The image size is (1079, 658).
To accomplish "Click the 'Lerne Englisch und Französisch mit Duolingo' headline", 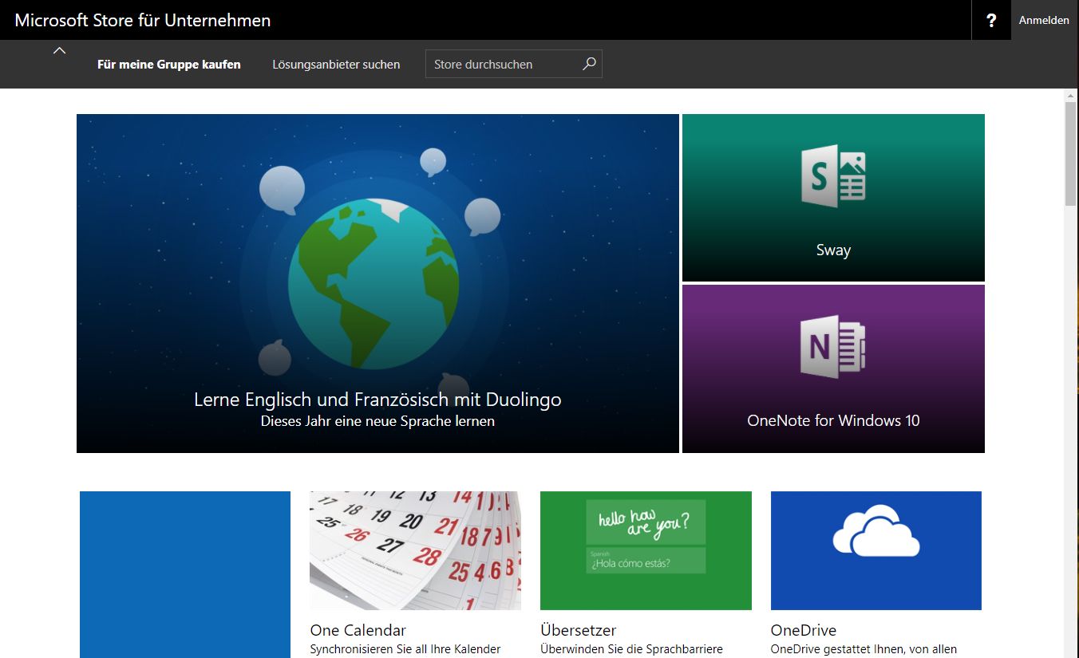I will coord(377,399).
